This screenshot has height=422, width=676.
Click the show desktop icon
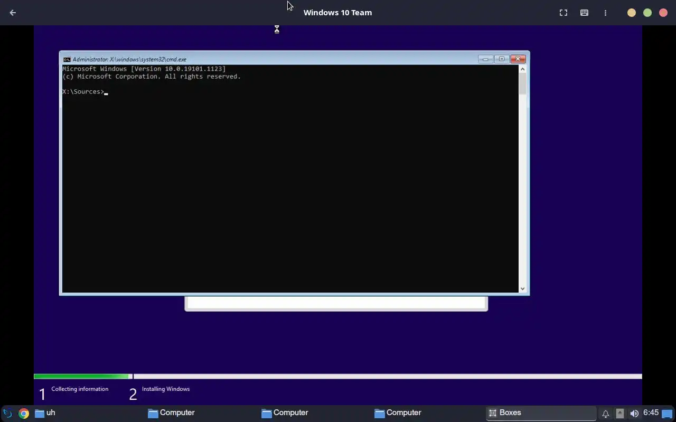coord(667,414)
